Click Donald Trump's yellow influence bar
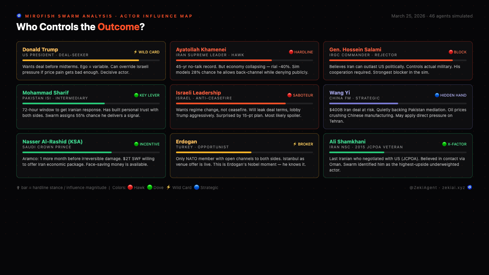 point(81,60)
